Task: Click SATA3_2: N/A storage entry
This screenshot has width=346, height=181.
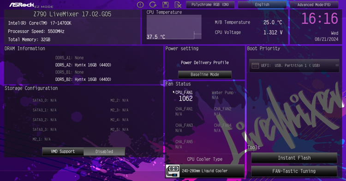Action: click(45, 120)
